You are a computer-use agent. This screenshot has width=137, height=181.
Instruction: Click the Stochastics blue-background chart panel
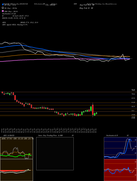point(120,148)
